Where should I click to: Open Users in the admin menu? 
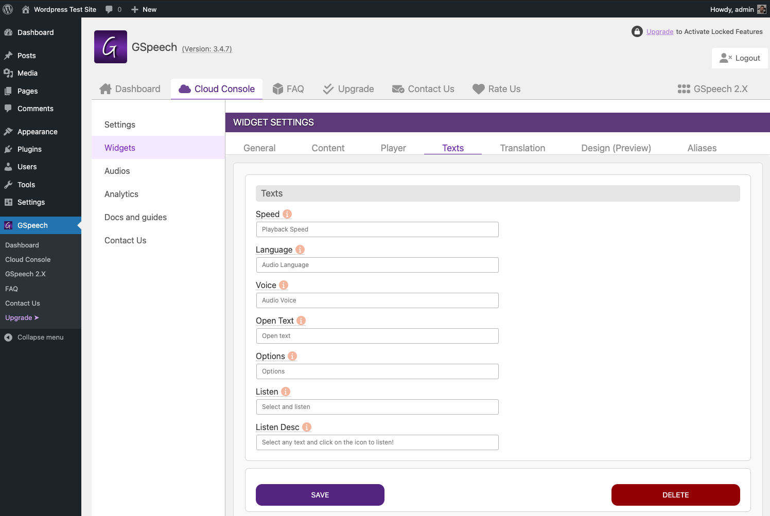(x=41, y=167)
